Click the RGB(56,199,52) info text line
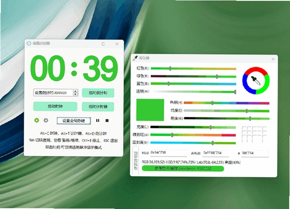The width and height of the screenshot is (290, 209). tap(191, 162)
